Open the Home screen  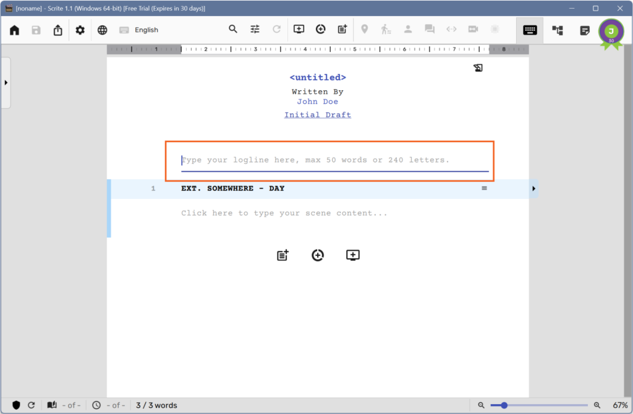click(14, 29)
